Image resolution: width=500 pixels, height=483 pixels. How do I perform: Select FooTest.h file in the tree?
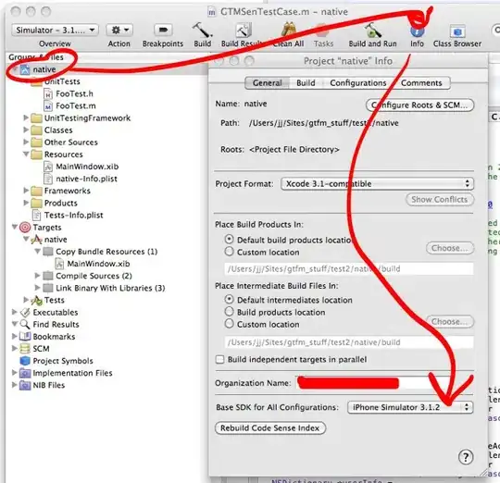point(74,93)
